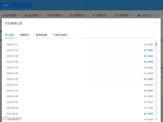
Task: Open 已填报 status for 2022-07-05
Action: pyautogui.click(x=149, y=79)
